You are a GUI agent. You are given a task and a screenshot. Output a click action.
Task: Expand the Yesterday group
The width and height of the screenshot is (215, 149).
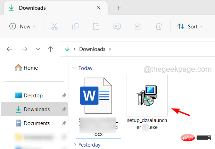tap(75, 144)
